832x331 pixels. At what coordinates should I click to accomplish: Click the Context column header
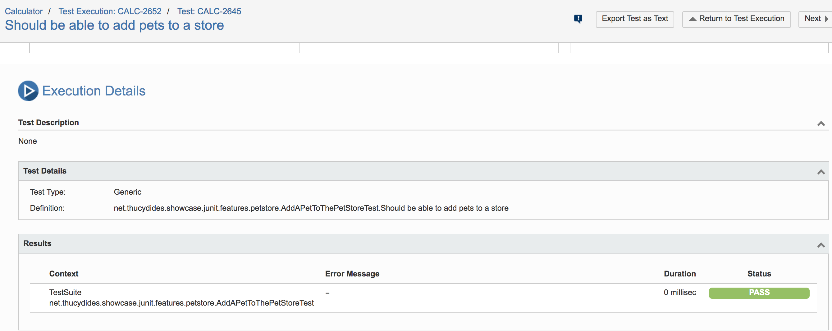coord(64,274)
